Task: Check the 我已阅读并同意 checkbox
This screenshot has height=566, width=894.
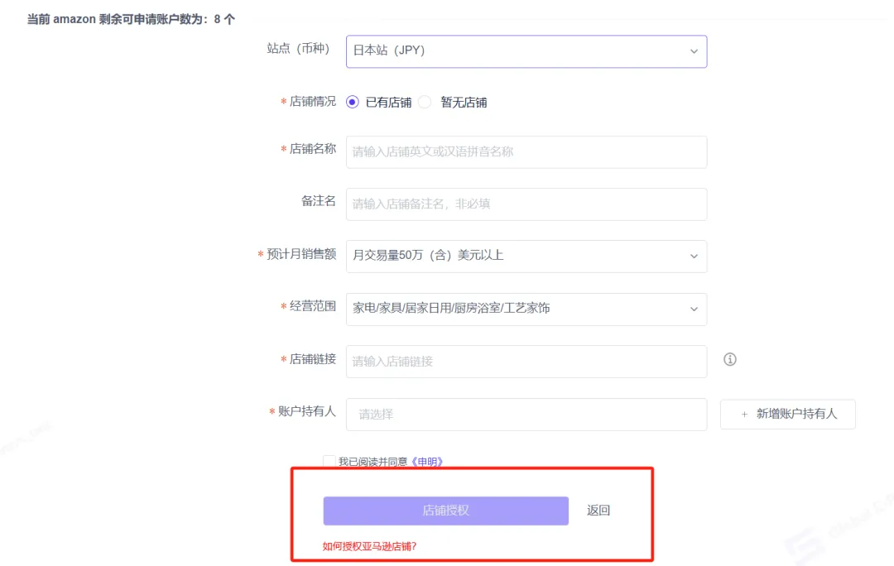Action: pos(329,461)
